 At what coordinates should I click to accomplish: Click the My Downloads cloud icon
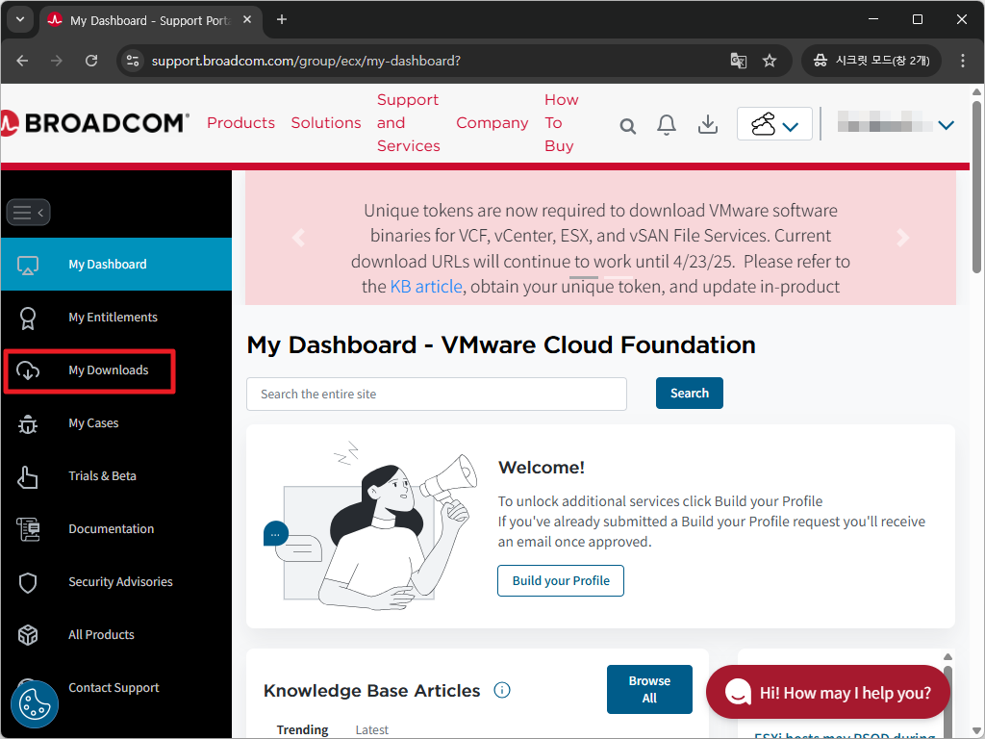pyautogui.click(x=28, y=370)
